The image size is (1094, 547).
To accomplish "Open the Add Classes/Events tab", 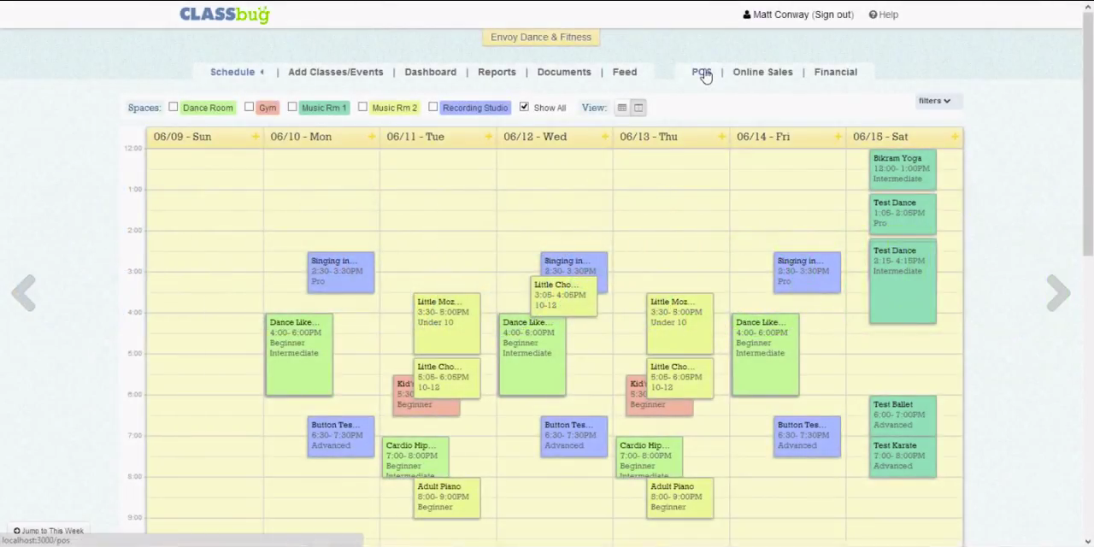I will (x=335, y=72).
